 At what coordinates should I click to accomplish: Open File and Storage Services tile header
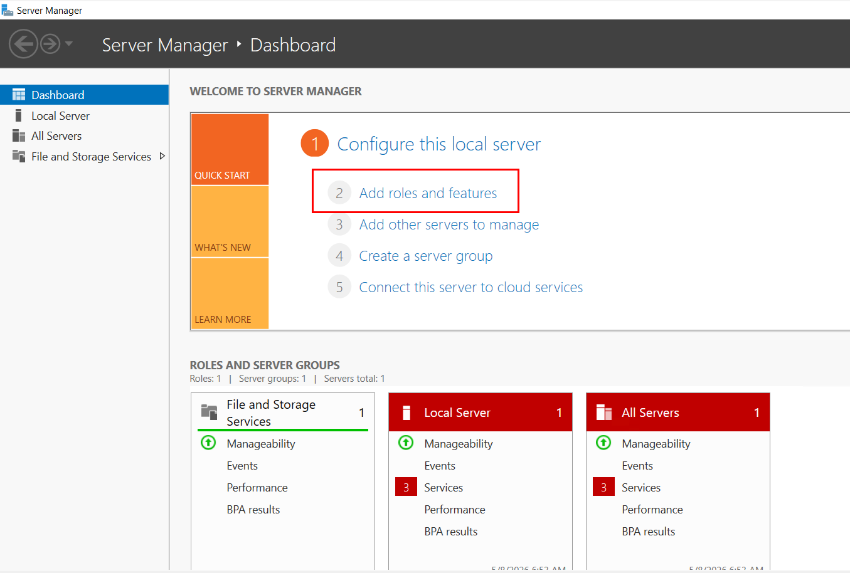[x=283, y=413]
